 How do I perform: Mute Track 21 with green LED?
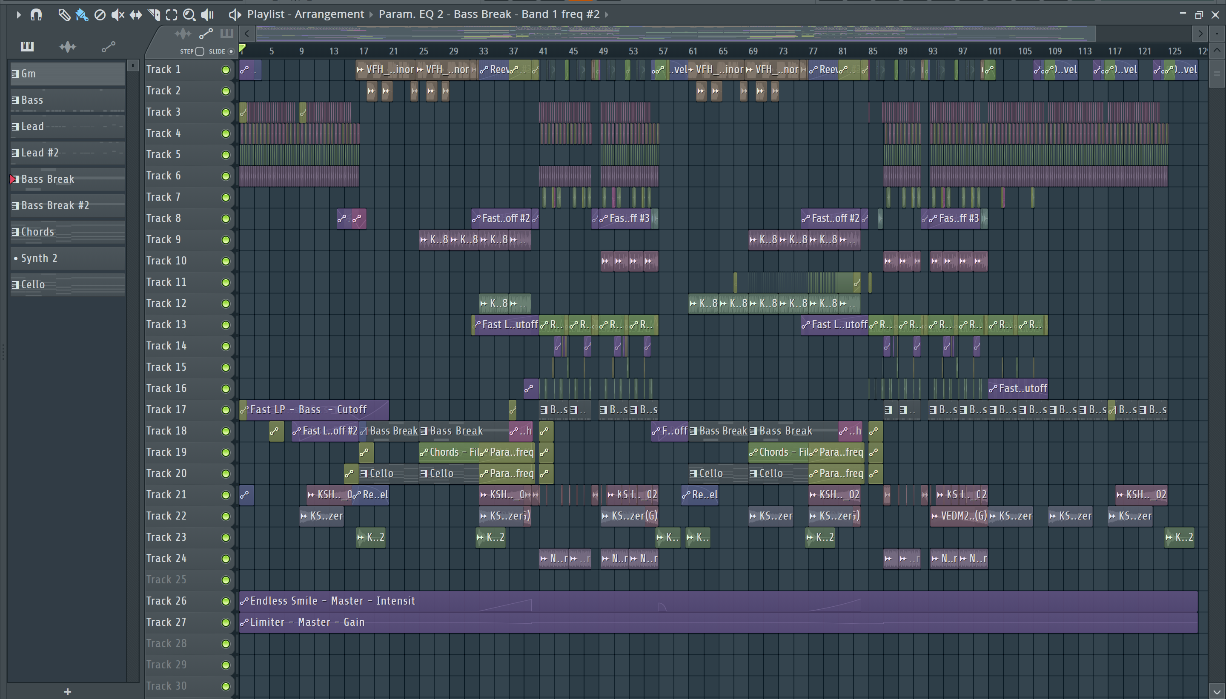tap(225, 495)
